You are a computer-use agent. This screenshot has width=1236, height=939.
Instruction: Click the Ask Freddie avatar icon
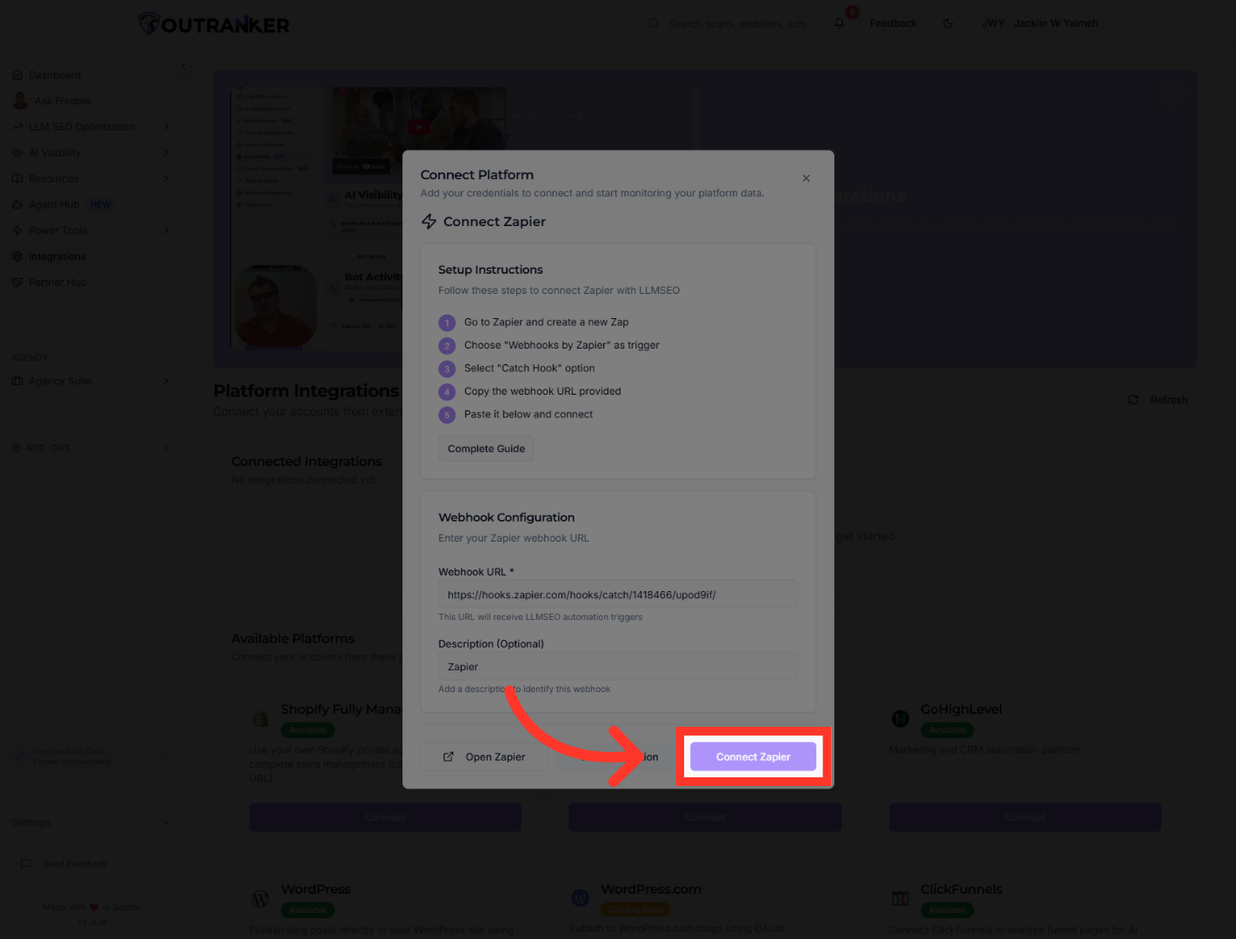(x=20, y=101)
